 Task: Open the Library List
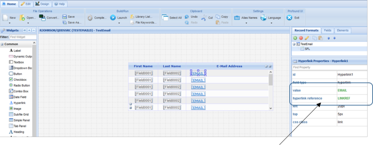[x=141, y=17]
